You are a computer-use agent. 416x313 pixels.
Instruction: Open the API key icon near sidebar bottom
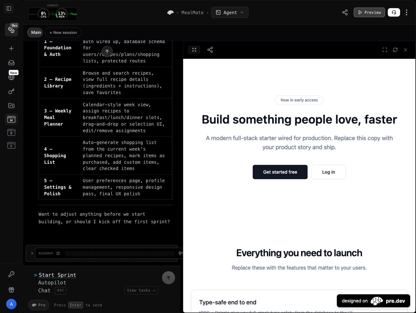11,274
